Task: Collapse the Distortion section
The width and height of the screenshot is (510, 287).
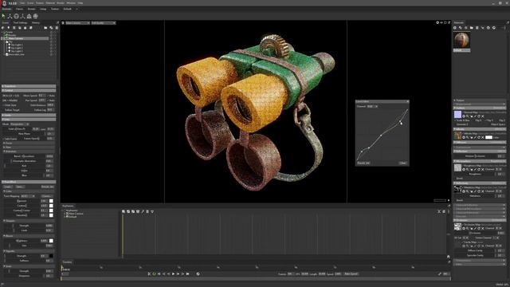Action: [29, 151]
